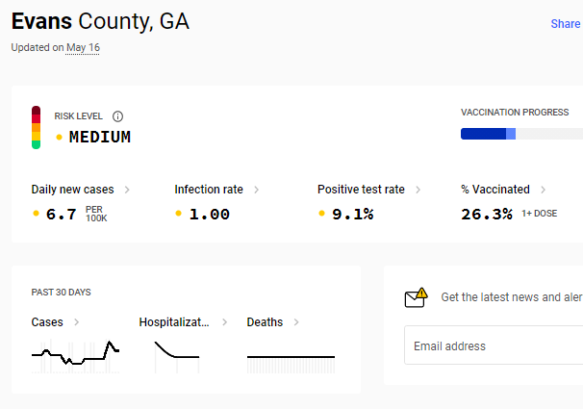Click chevron next to Deaths
Screen dimensions: 583x409
296,322
